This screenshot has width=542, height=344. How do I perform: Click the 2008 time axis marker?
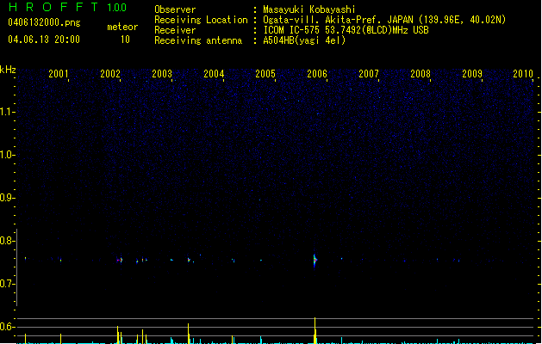tap(421, 73)
